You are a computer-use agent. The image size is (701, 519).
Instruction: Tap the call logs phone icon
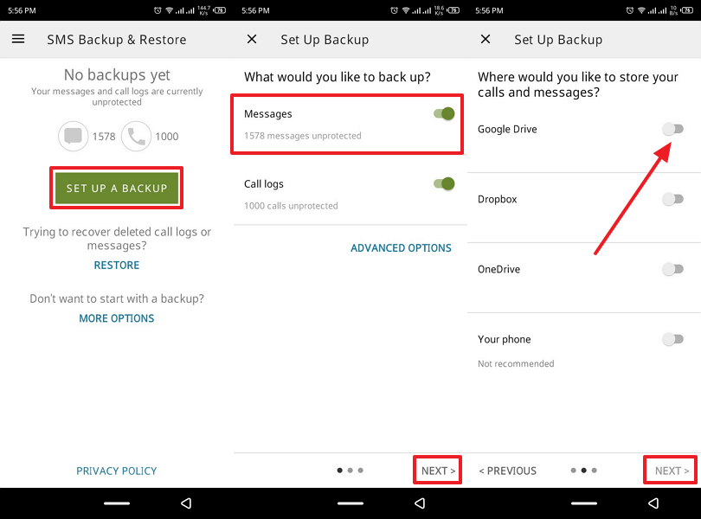click(137, 137)
